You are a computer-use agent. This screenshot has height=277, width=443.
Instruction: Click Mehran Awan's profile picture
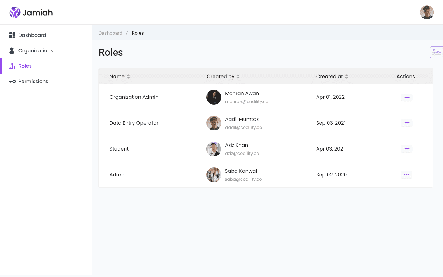coord(214,97)
